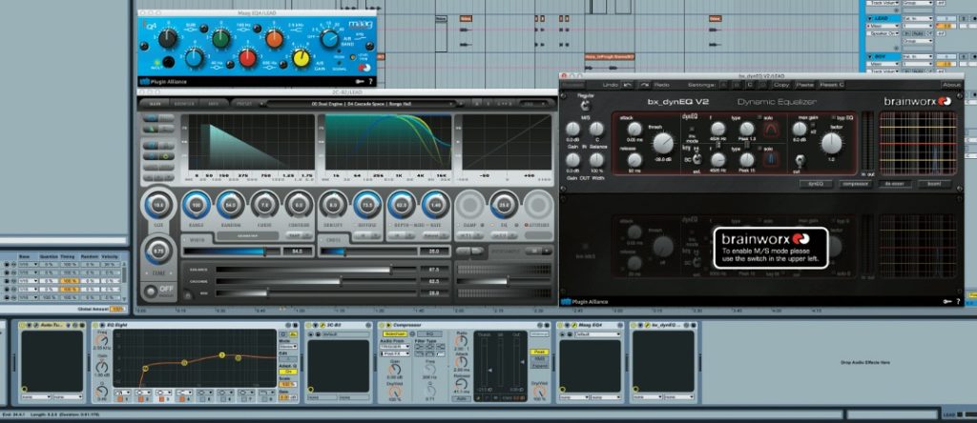
Task: Select the red peak filter shape icon
Action: (x=772, y=130)
